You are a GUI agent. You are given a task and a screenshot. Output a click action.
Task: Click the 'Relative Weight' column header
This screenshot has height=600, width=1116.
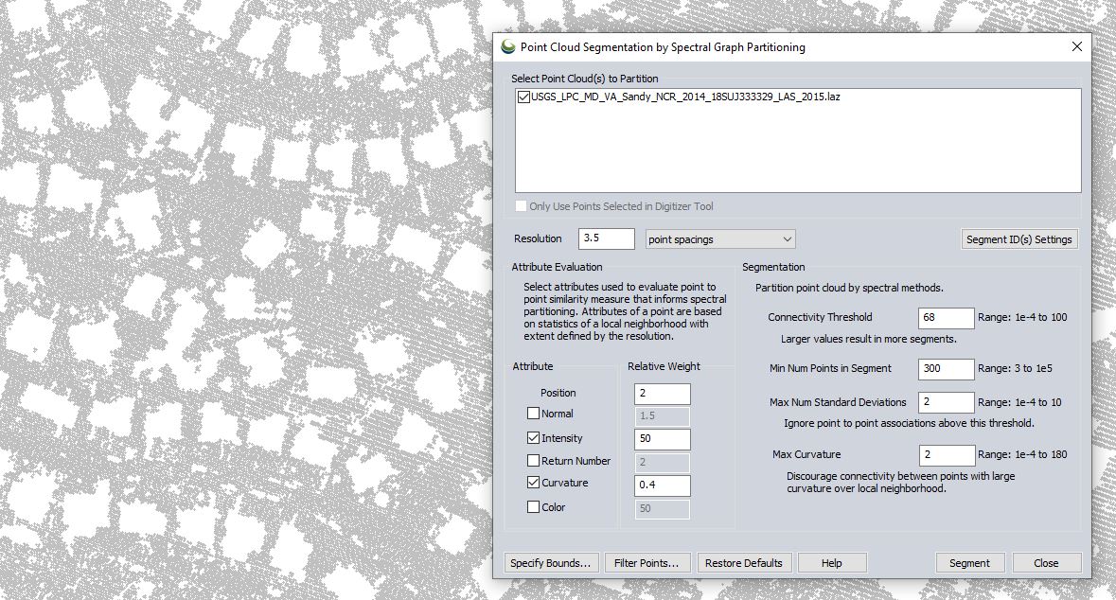[664, 366]
